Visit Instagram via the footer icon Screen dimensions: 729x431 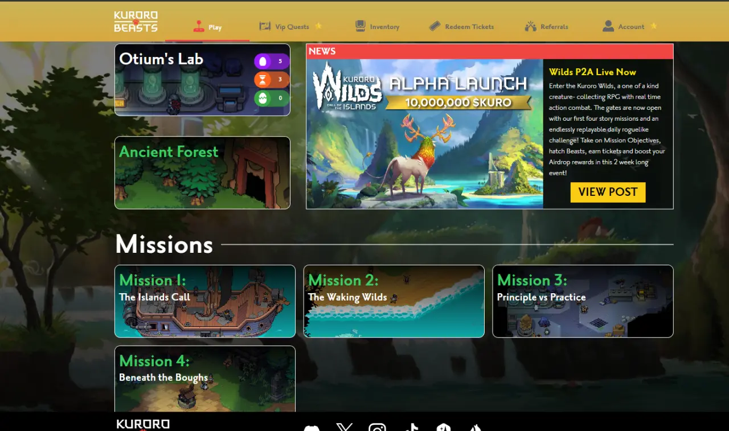click(377, 427)
